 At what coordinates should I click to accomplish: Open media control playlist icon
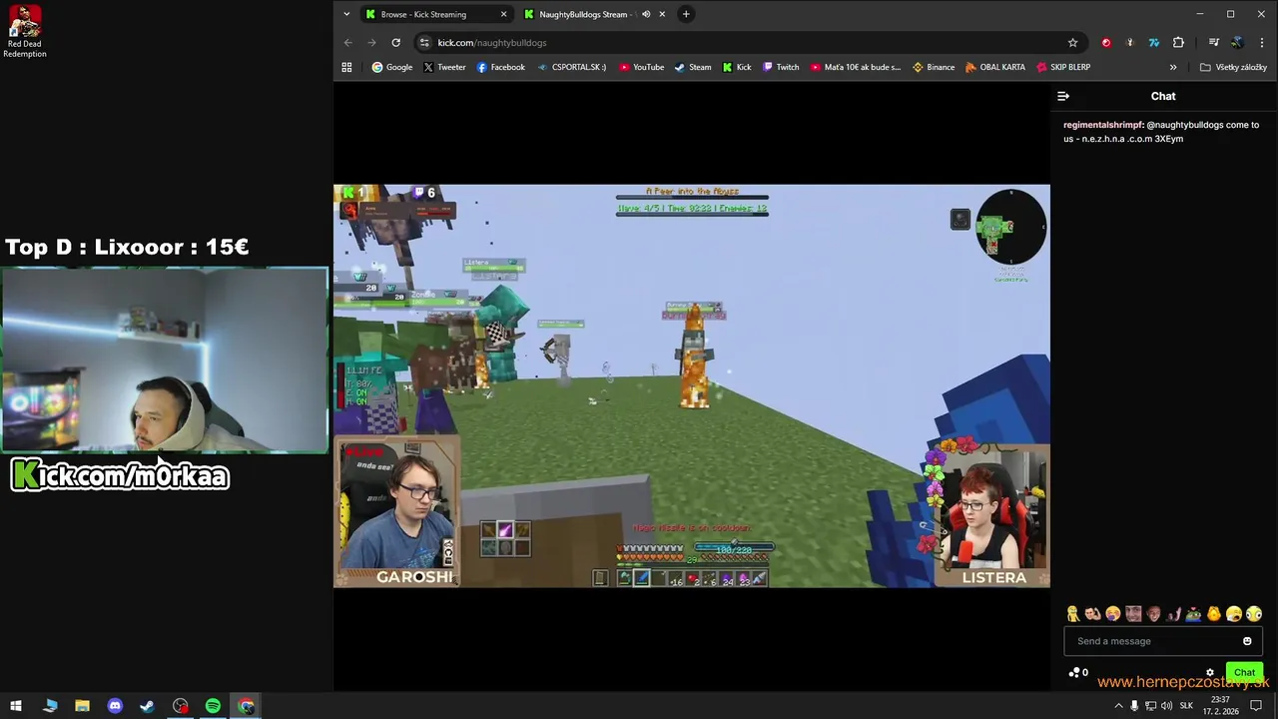[x=1214, y=43]
